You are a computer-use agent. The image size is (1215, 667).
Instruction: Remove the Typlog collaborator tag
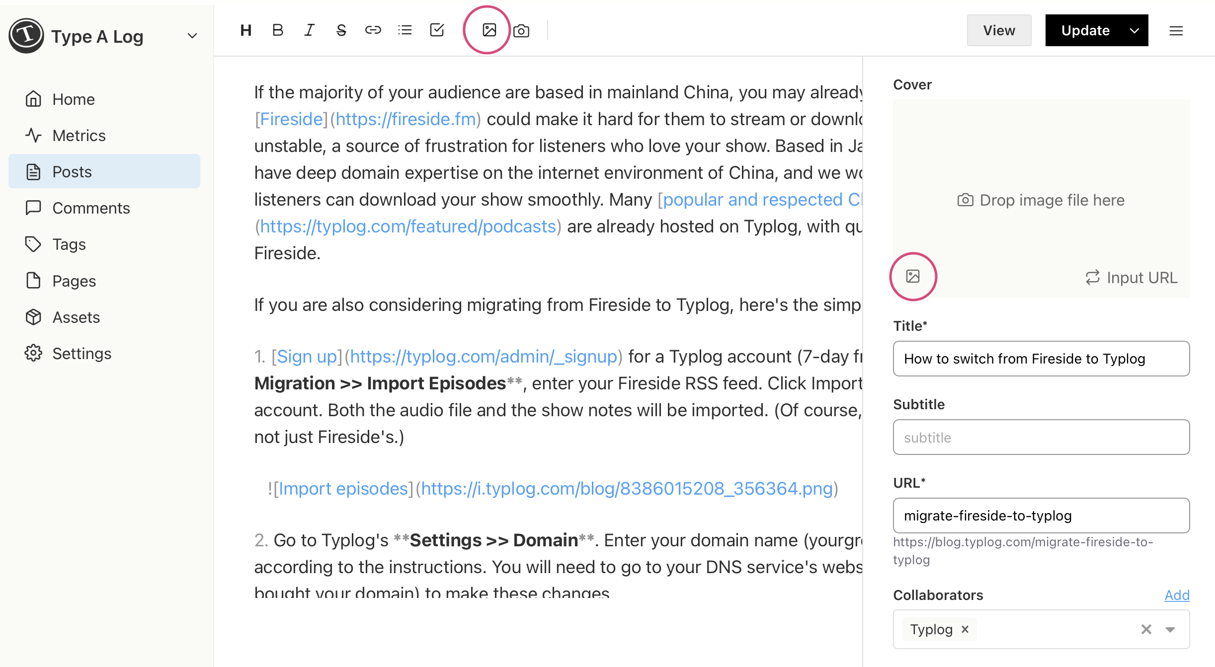click(965, 629)
